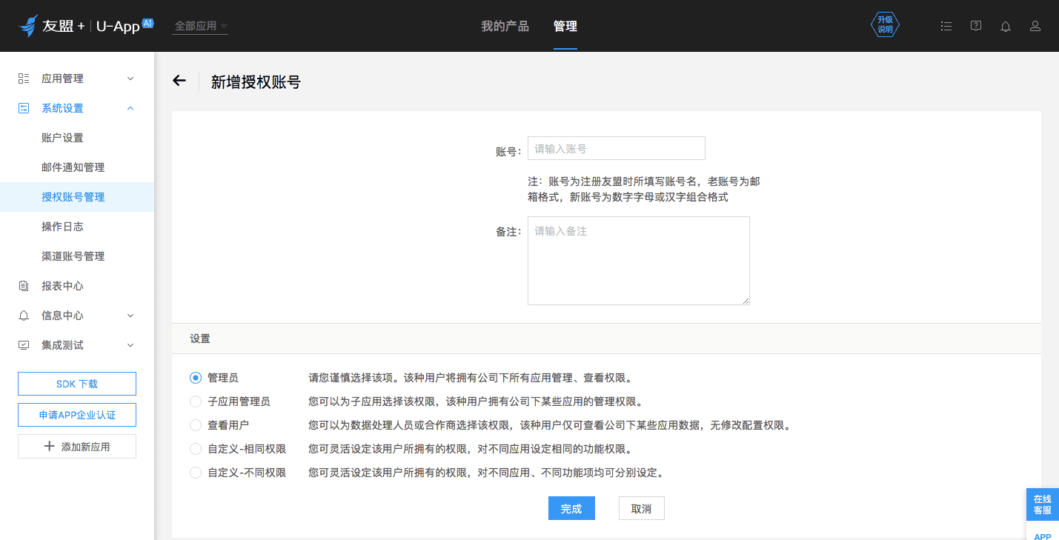Screen dimensions: 1059x540
Task: Open the 升级说明 hexagon badge
Action: click(x=885, y=25)
